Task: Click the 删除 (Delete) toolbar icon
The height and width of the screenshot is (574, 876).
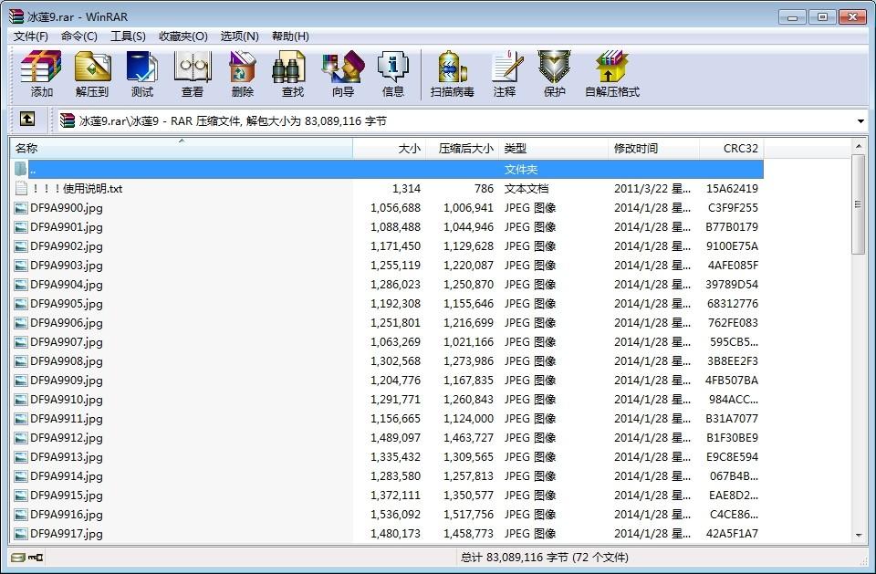Action: click(242, 73)
